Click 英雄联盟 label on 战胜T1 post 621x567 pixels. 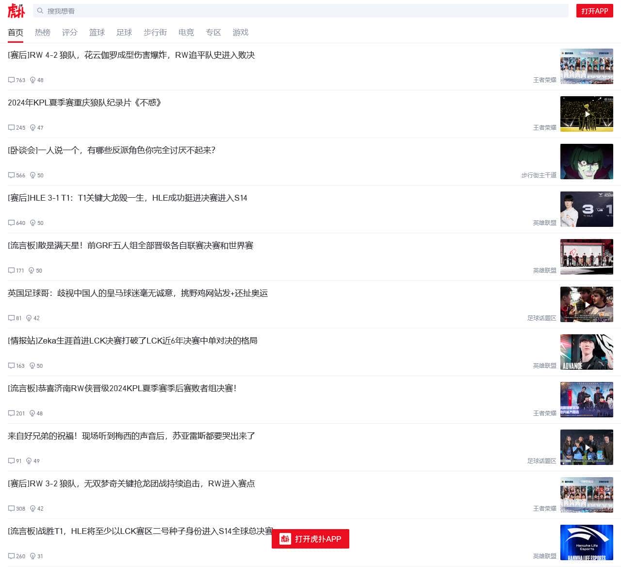coord(545,556)
